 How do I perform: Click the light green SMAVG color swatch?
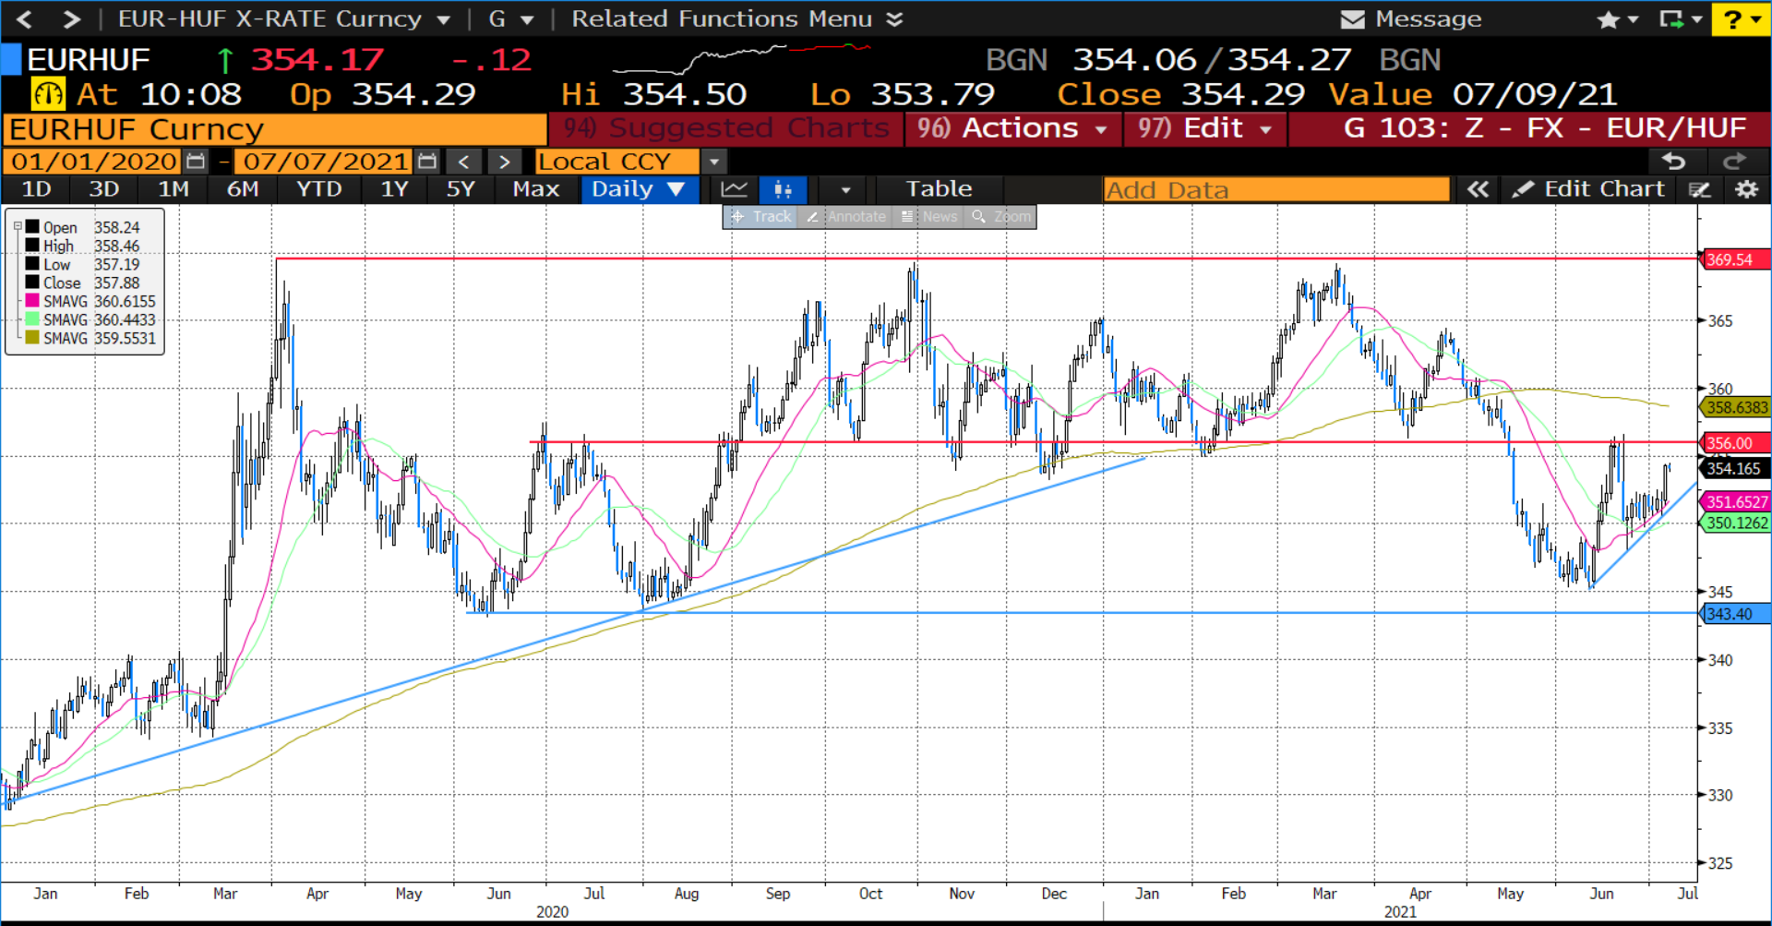(x=32, y=319)
